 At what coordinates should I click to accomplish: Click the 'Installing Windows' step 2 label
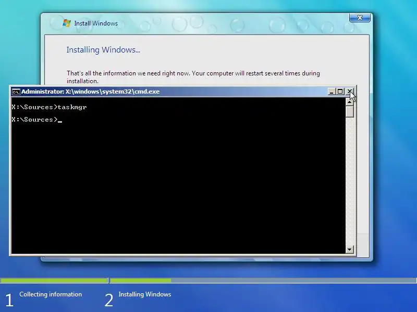coord(145,294)
